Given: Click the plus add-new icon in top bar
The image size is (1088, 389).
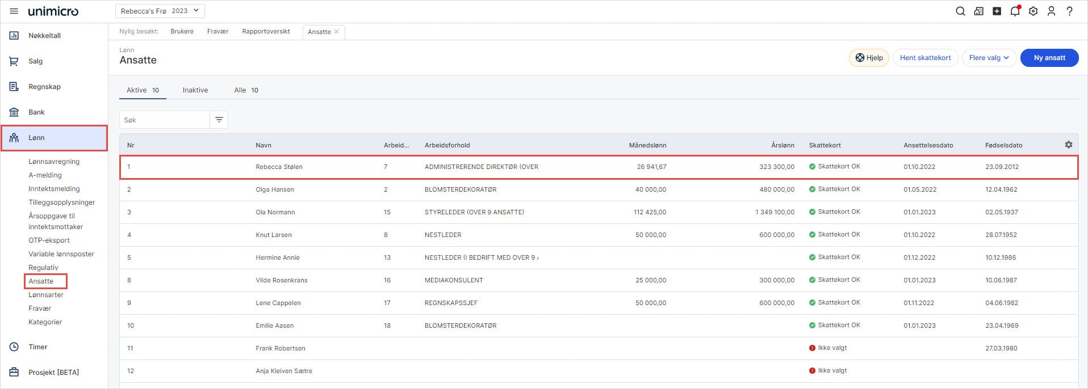Looking at the screenshot, I should pos(997,11).
